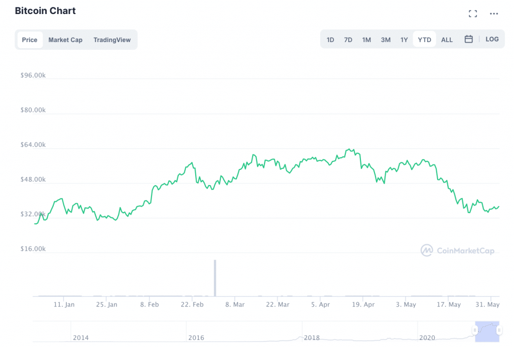Click the price line peak in mid-April
514x347 pixels.
coord(348,149)
